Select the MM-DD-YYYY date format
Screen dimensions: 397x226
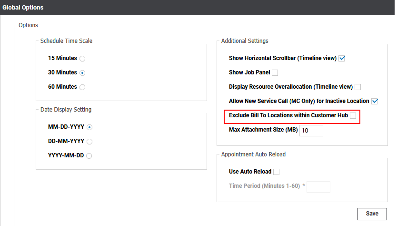pos(89,127)
